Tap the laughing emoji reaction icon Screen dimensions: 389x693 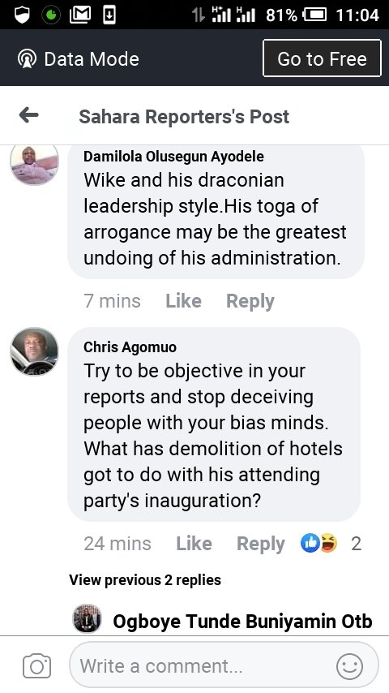pos(328,543)
